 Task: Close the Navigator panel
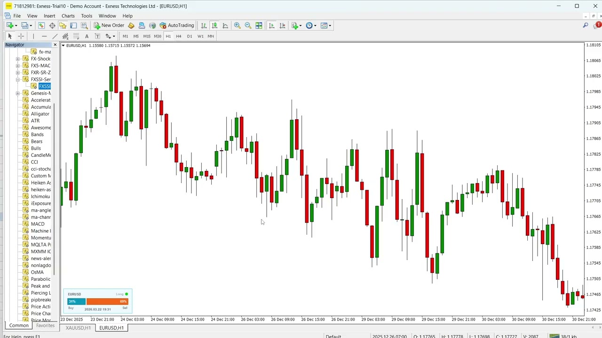point(55,45)
